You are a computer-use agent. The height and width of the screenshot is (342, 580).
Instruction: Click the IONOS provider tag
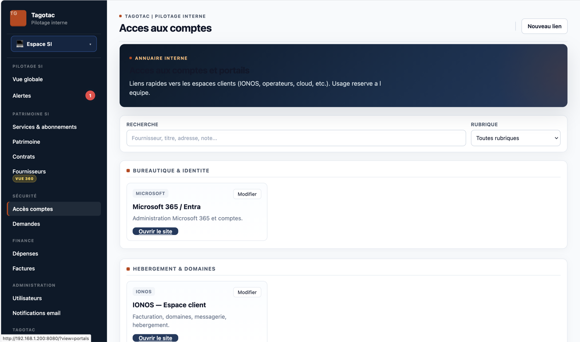[144, 292]
